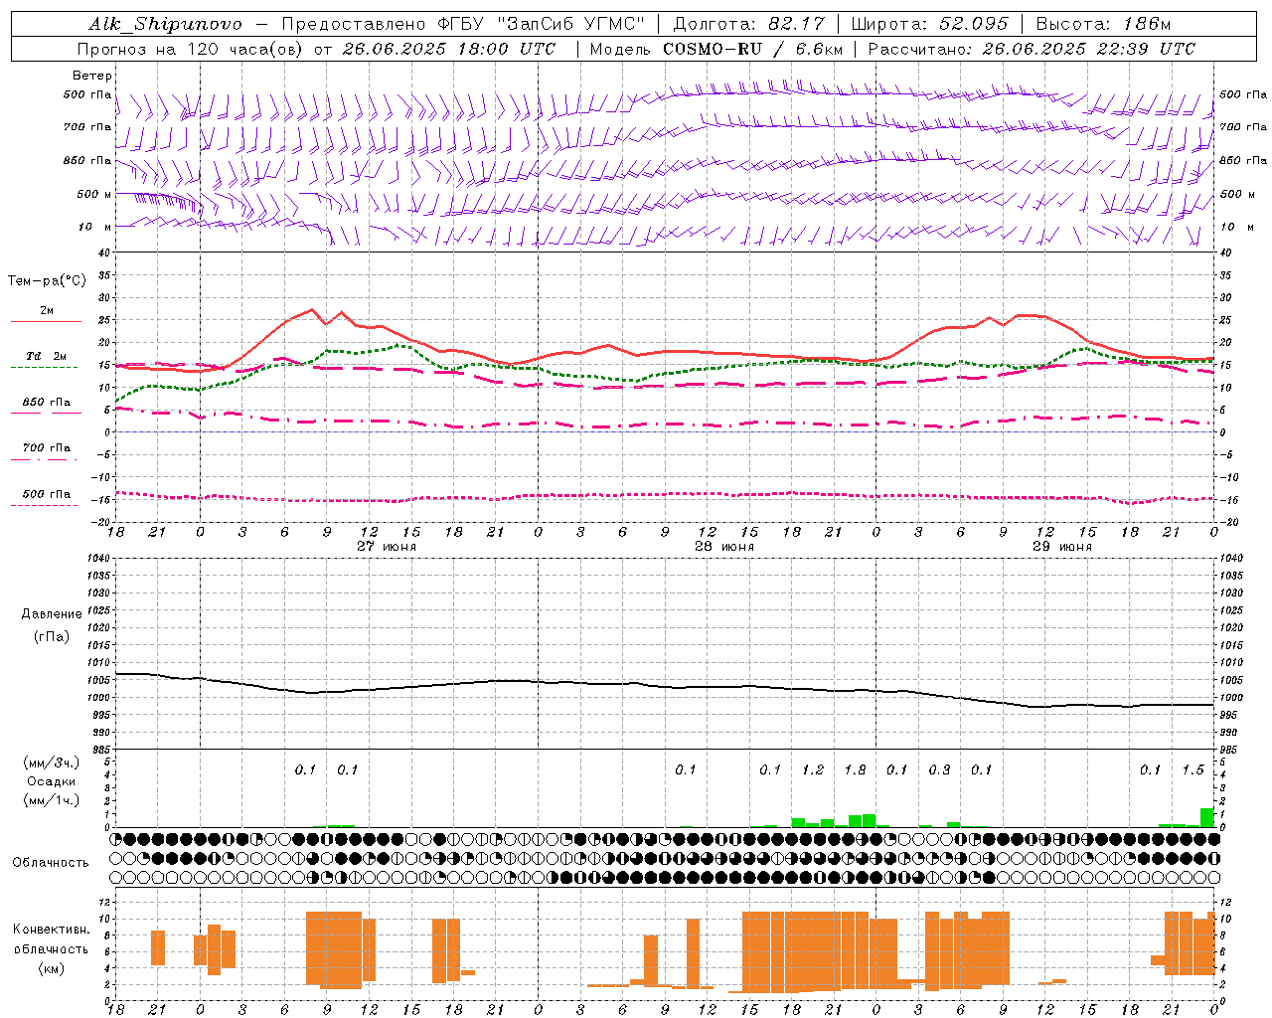The image size is (1272, 1018).
Task: Click the 850 гПа temperature legend entry
Action: [x=47, y=403]
